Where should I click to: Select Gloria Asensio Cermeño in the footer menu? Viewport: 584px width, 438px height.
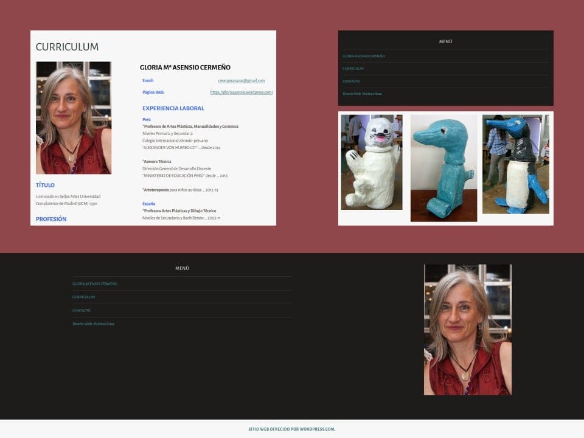(x=95, y=284)
